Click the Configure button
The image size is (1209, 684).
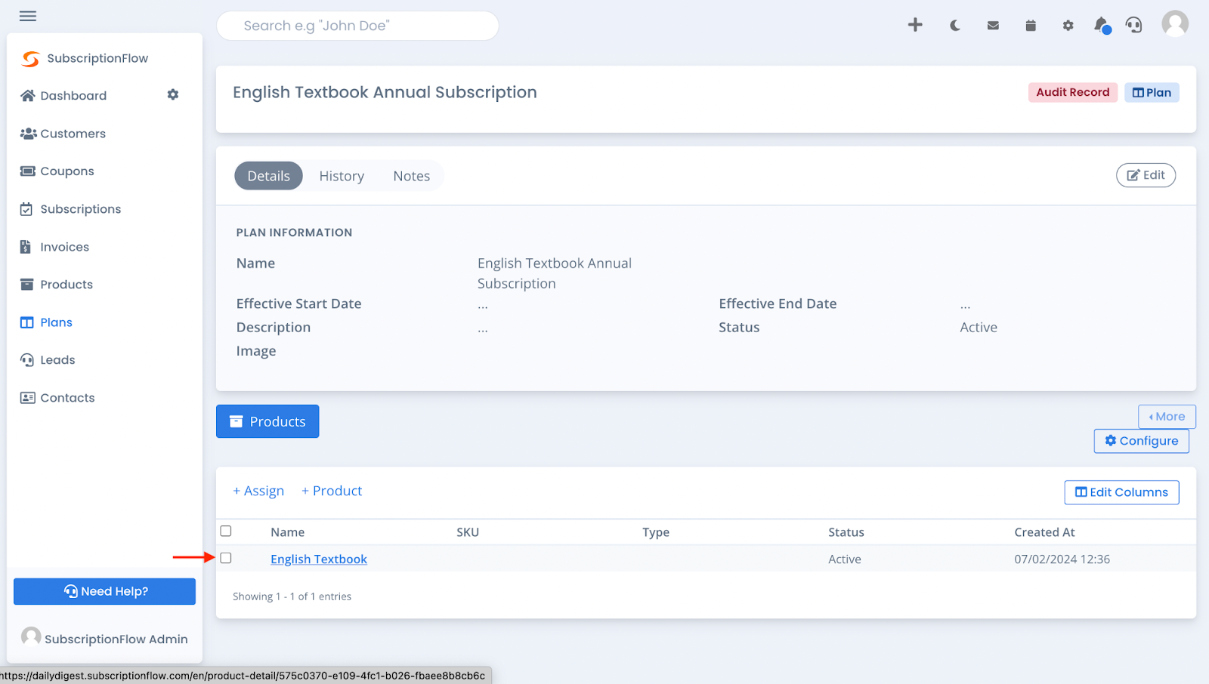(x=1141, y=441)
